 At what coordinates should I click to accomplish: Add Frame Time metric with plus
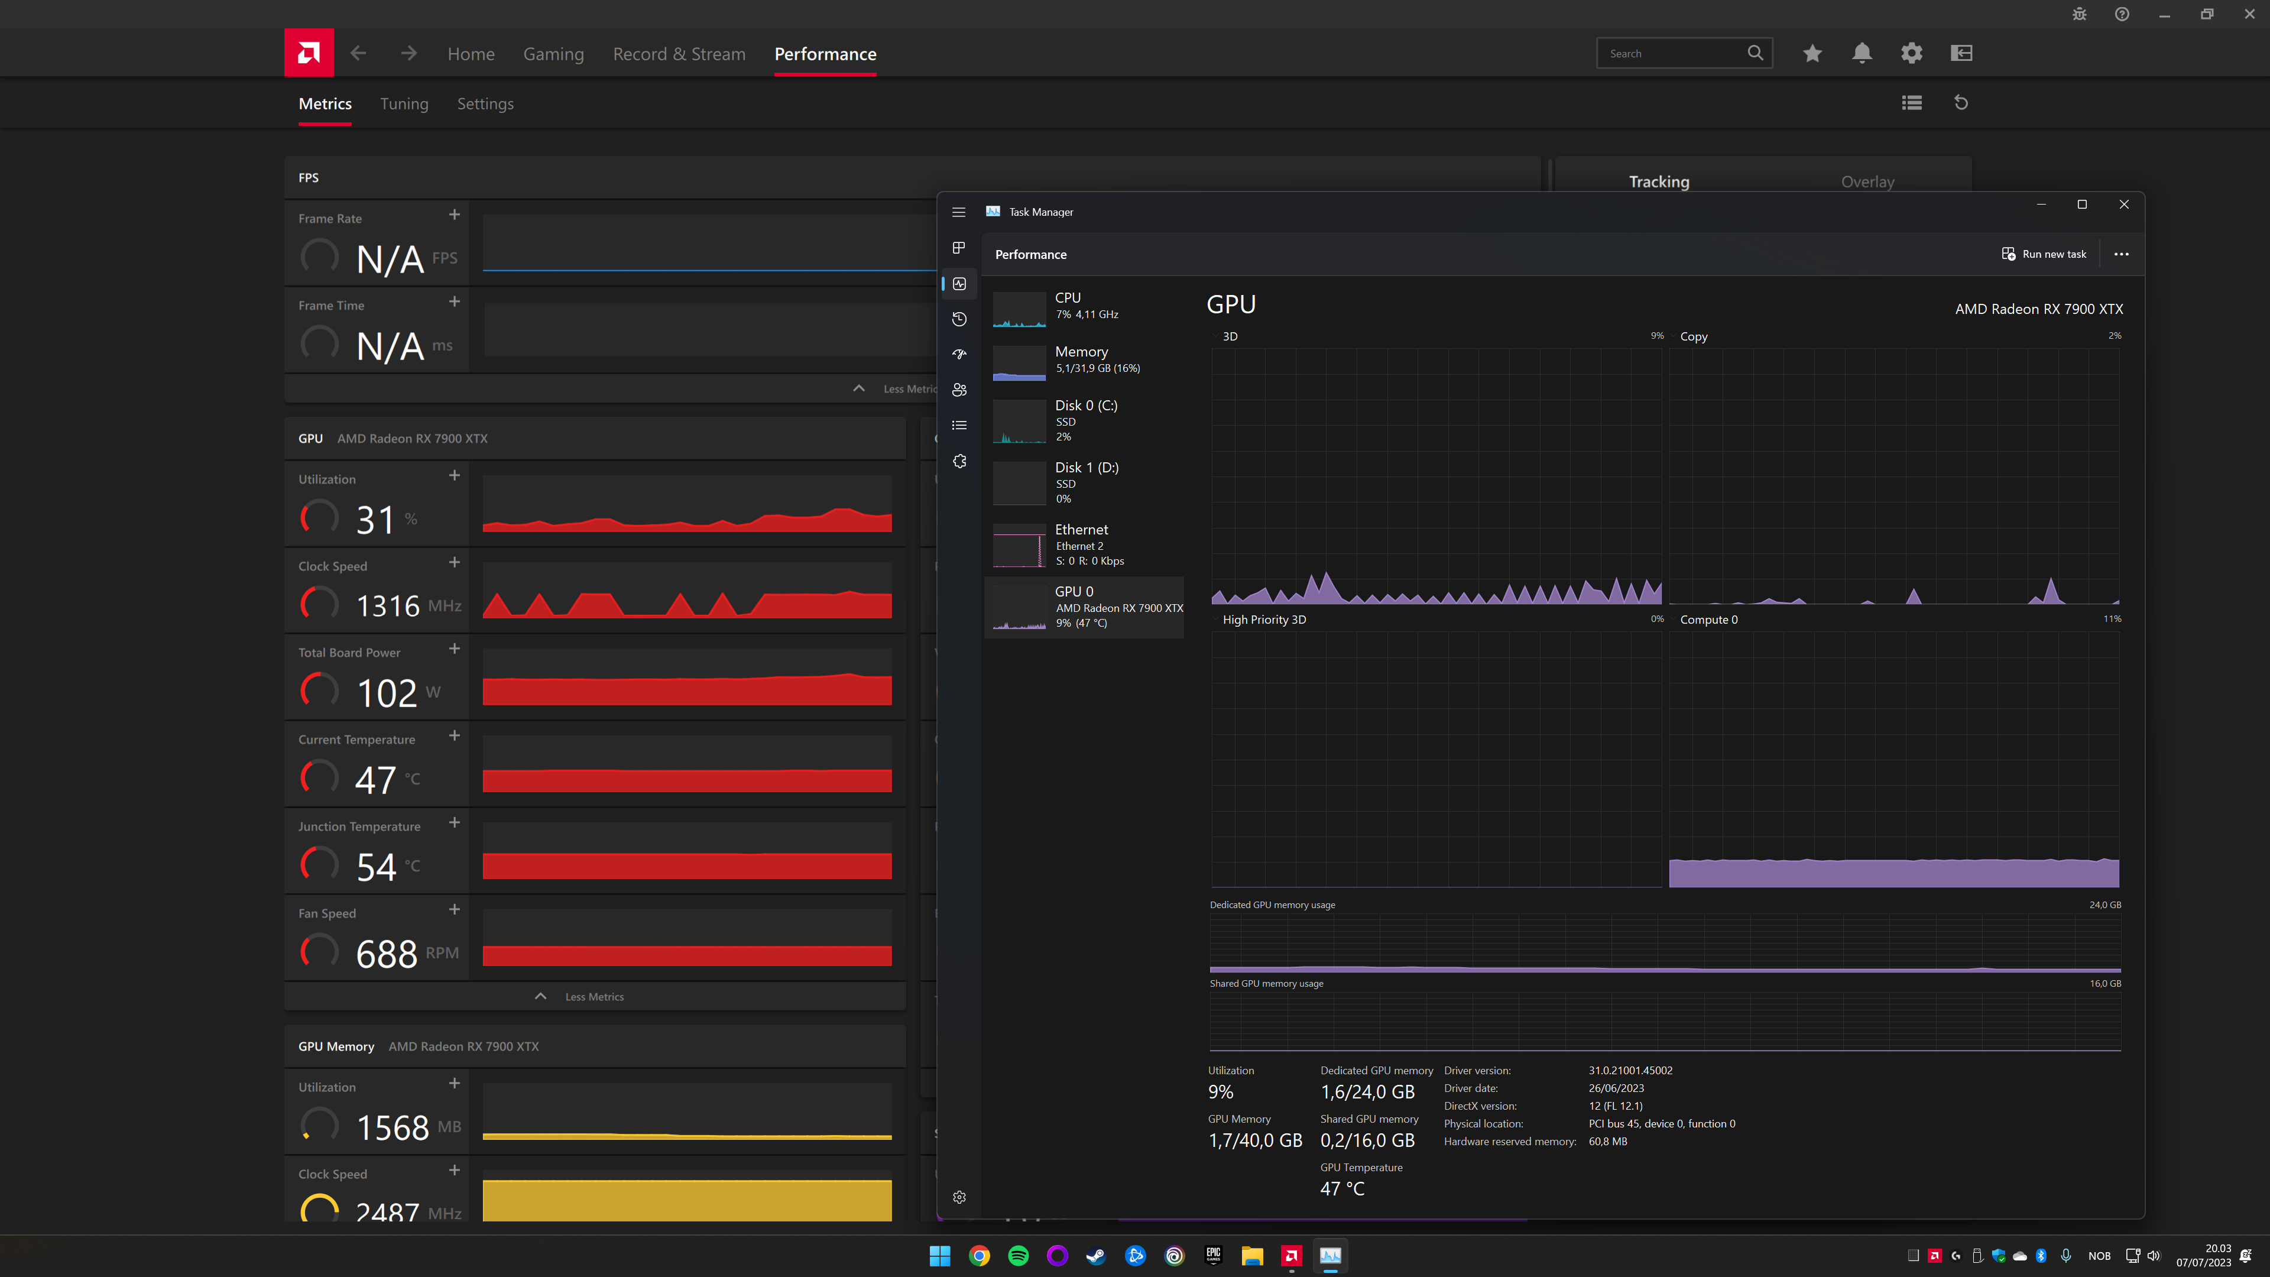pyautogui.click(x=455, y=302)
